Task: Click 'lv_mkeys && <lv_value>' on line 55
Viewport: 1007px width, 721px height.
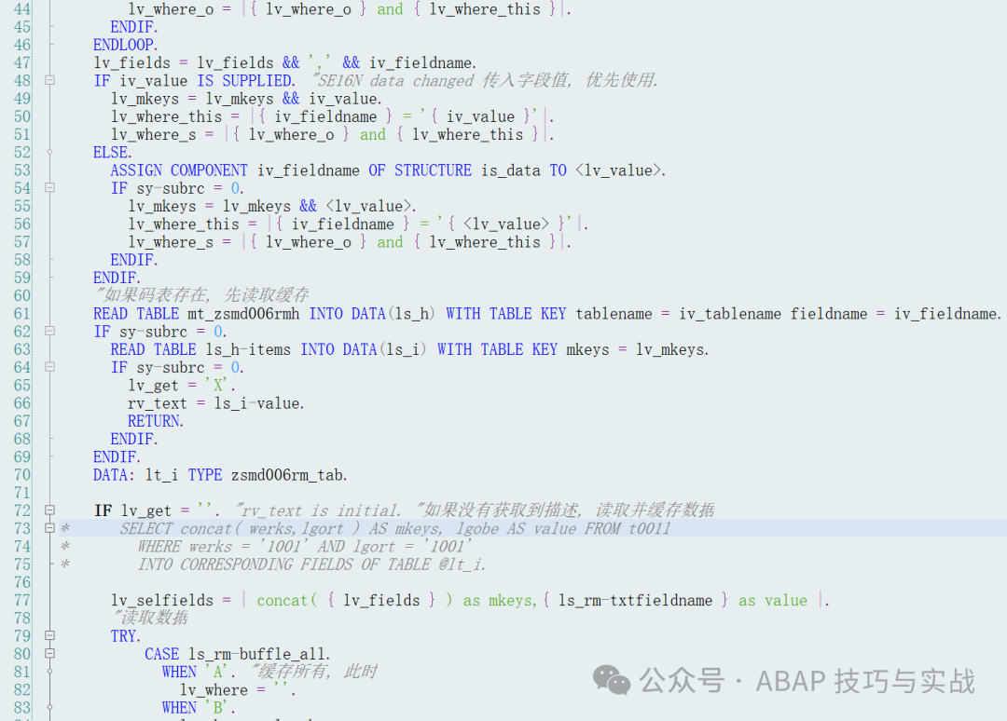Action: coord(319,207)
